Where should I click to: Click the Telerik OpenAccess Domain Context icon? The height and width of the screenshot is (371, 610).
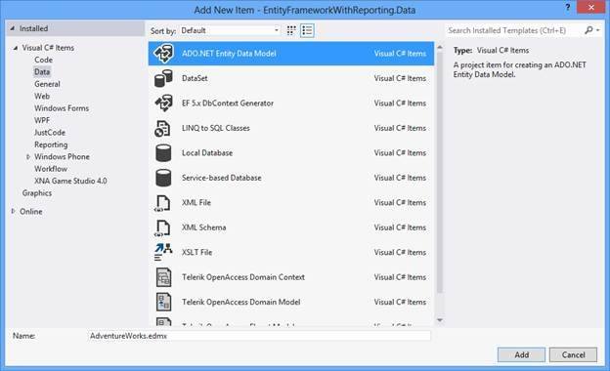(163, 277)
